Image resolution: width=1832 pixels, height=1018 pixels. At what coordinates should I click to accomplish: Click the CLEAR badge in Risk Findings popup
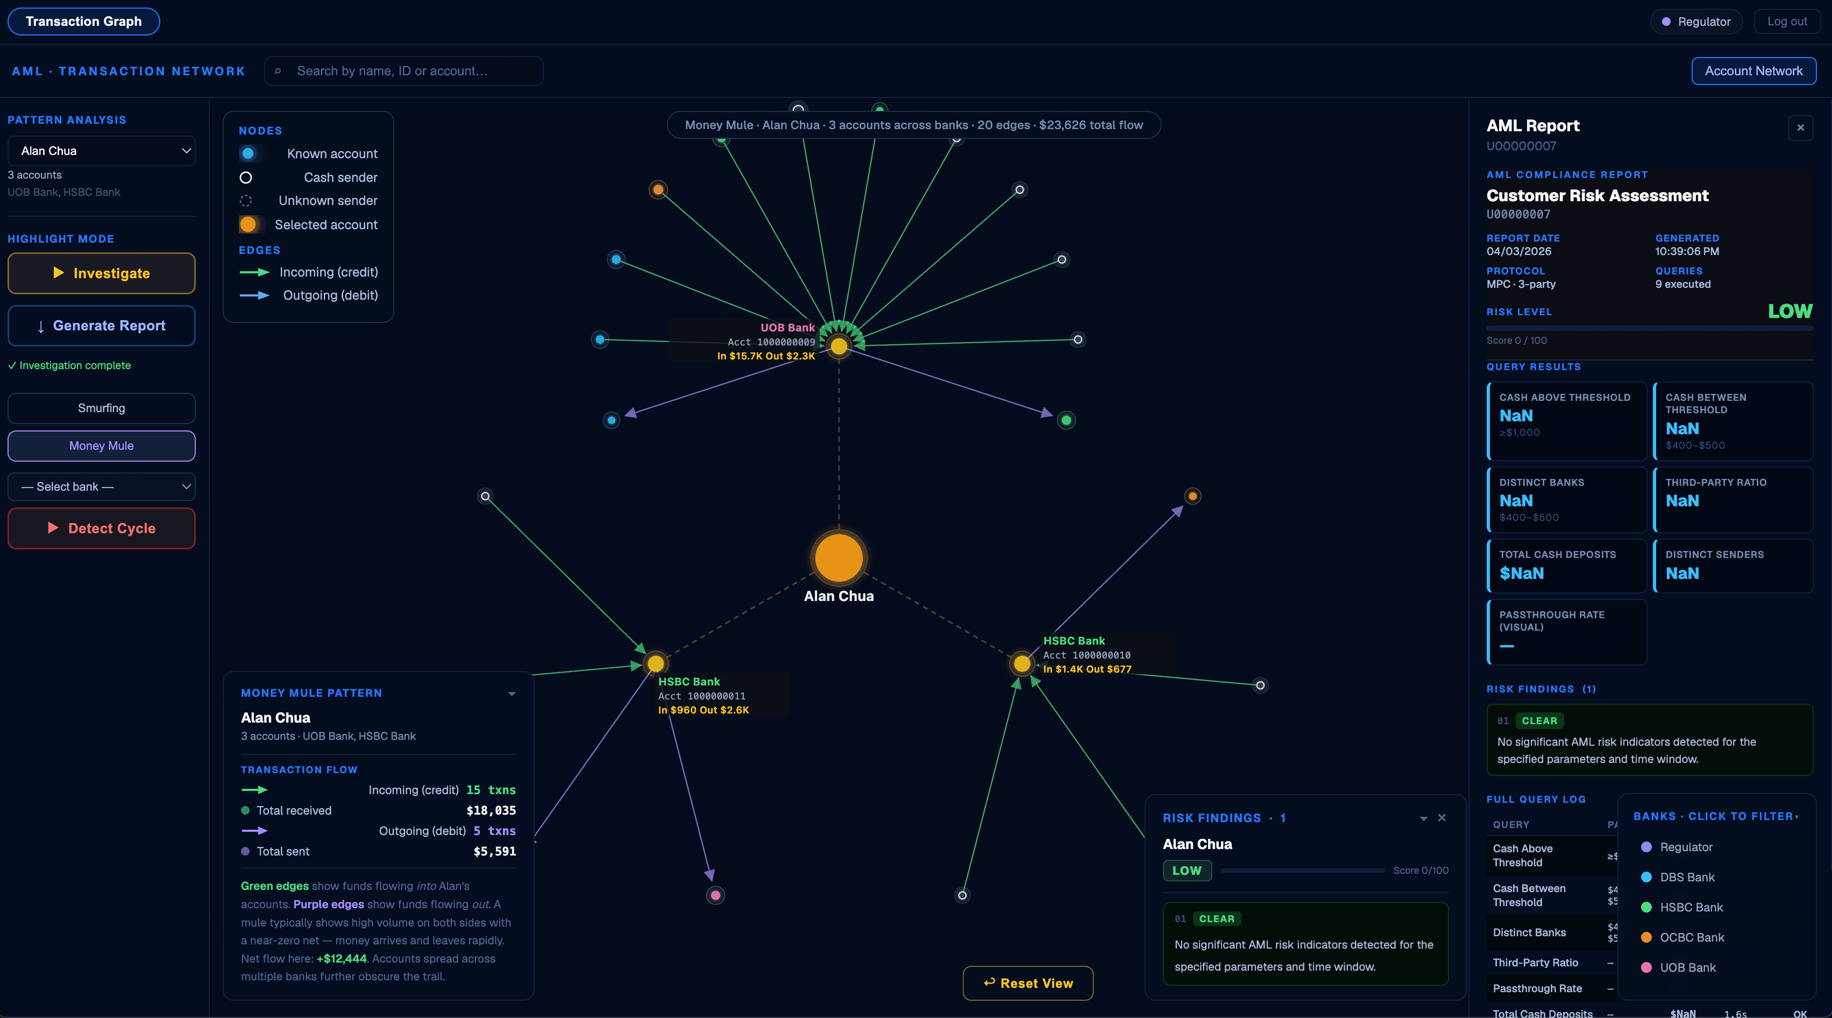1216,919
